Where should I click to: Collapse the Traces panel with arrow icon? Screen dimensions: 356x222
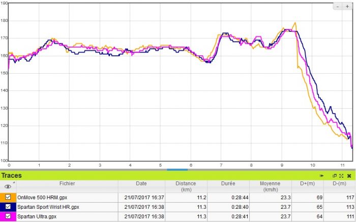click(322, 176)
